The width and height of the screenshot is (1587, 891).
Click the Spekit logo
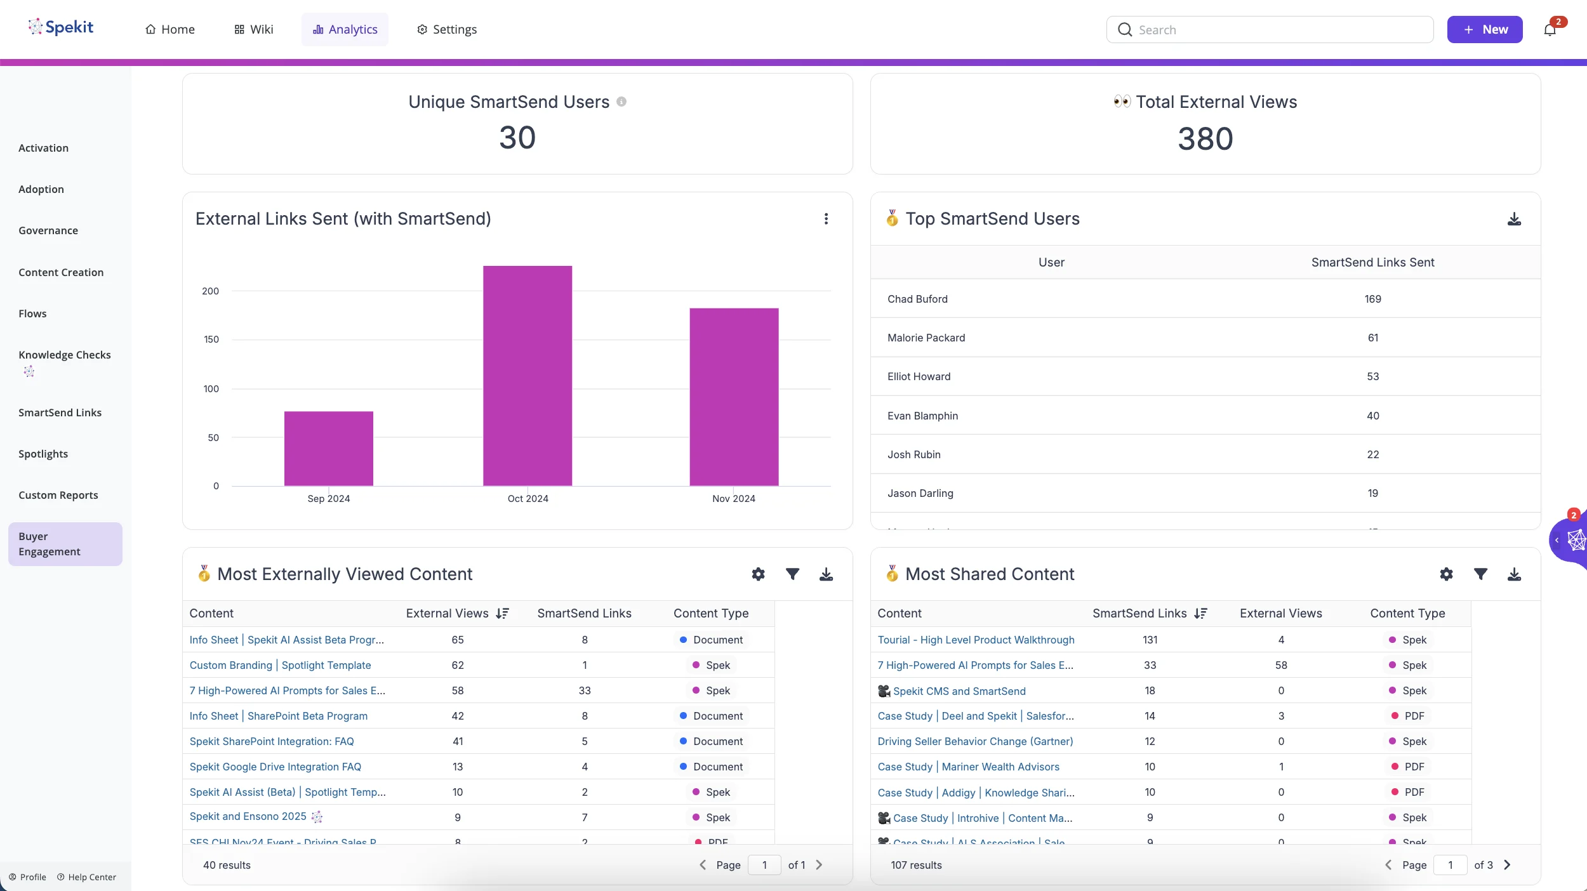[61, 27]
